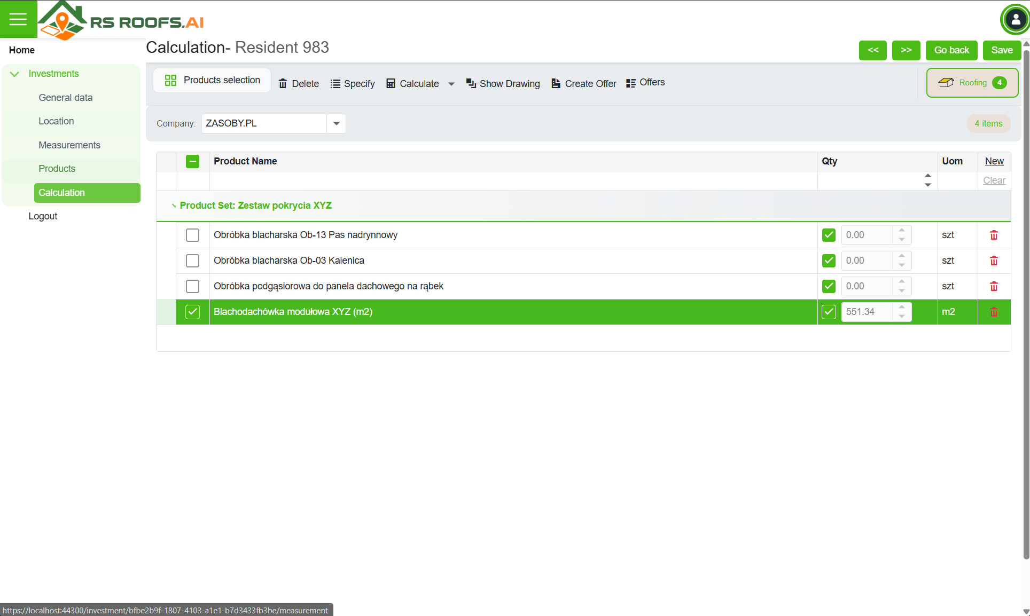1030x616 pixels.
Task: Click the Products selection grid icon
Action: pos(170,80)
